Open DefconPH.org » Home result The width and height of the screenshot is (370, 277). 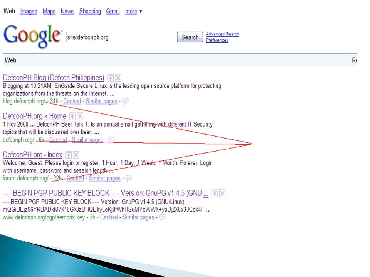(34, 116)
